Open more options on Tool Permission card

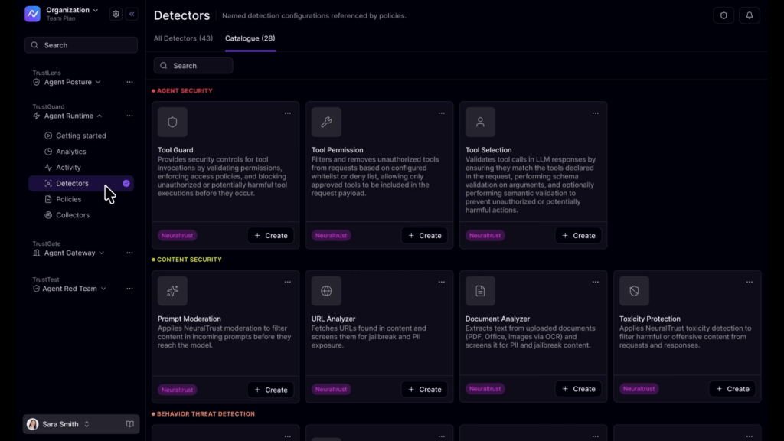(442, 113)
